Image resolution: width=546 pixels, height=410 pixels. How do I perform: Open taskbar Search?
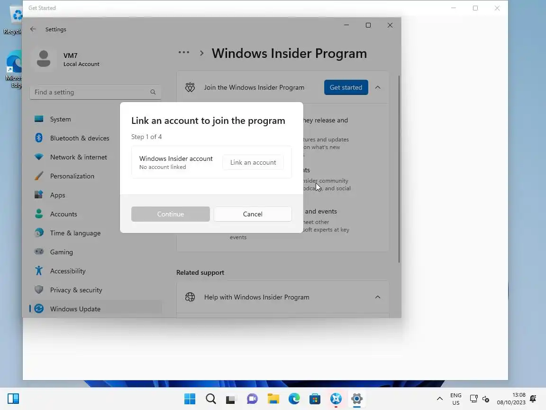210,399
